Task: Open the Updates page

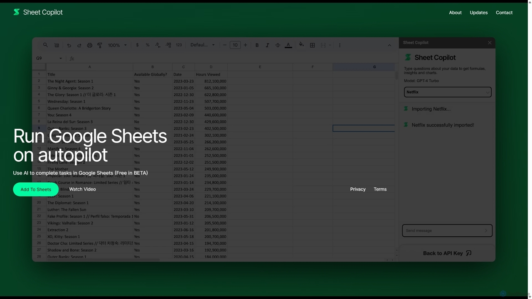Action: tap(479, 12)
